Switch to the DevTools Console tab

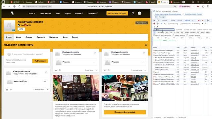pos(172,20)
